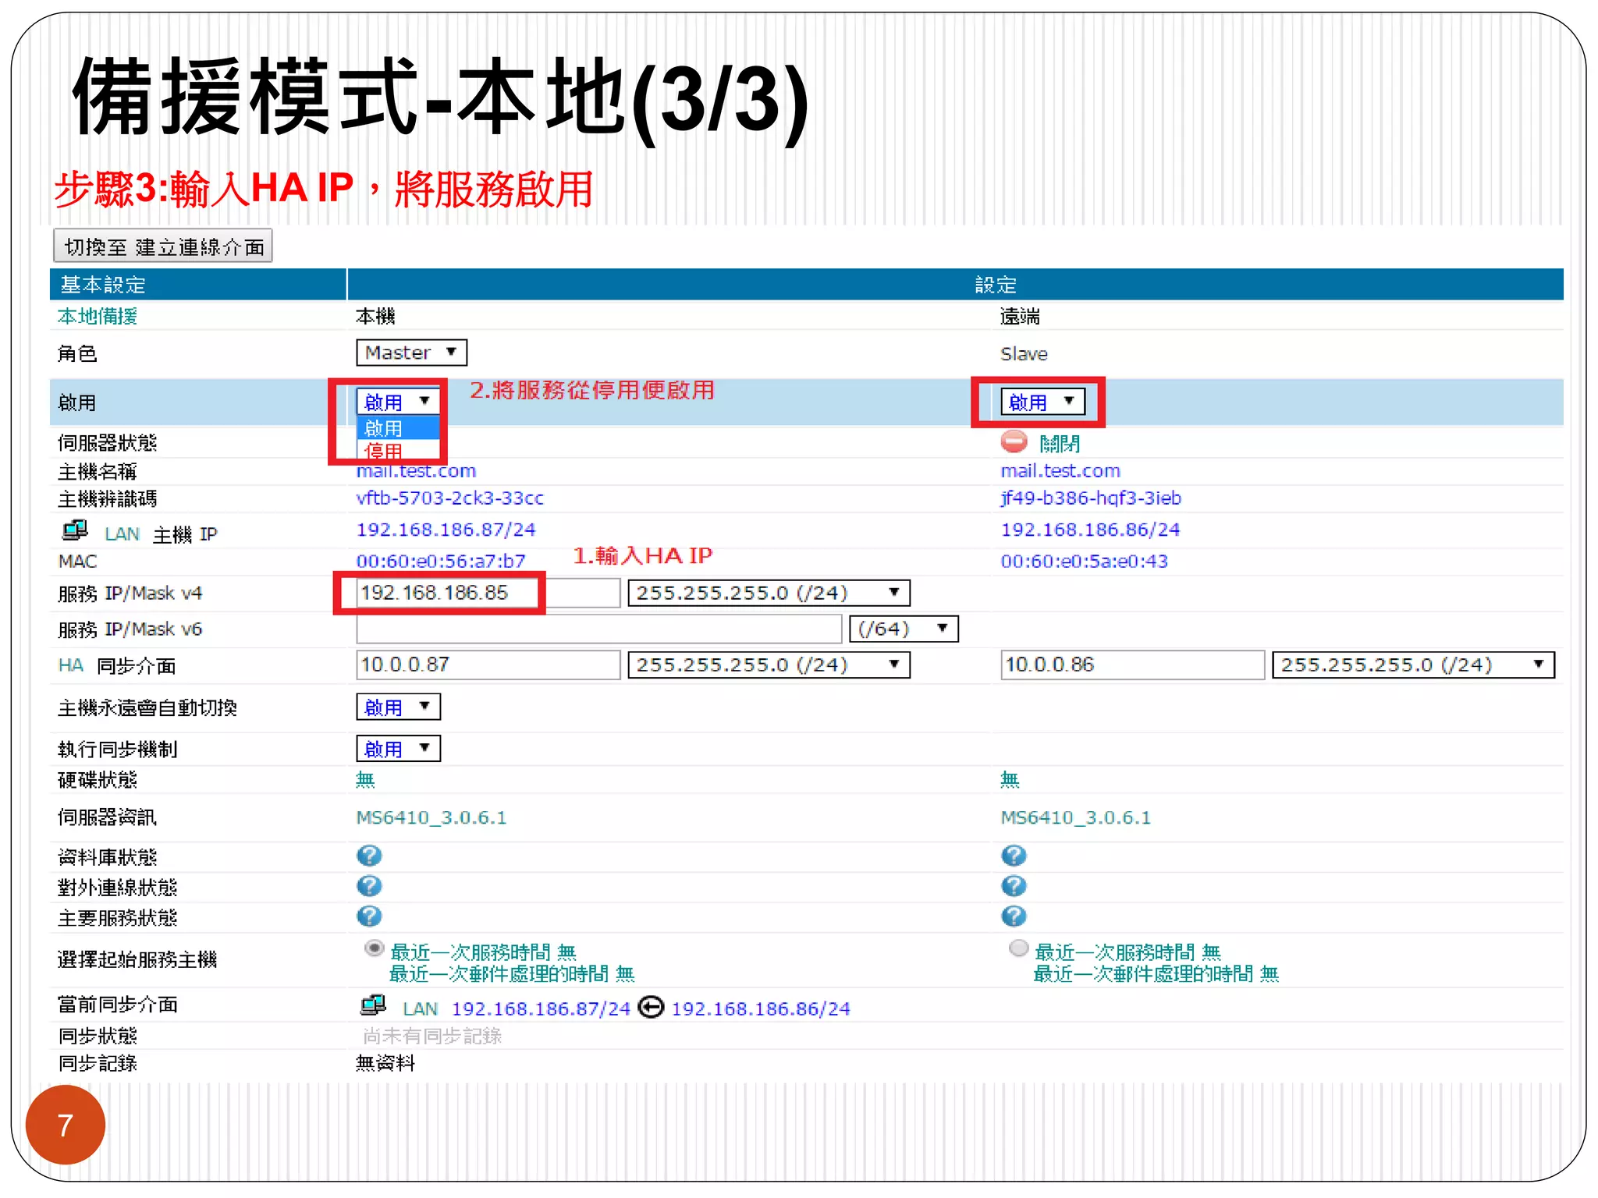Open the 角色 Master dropdown
The height and width of the screenshot is (1198, 1598).
pyautogui.click(x=411, y=353)
